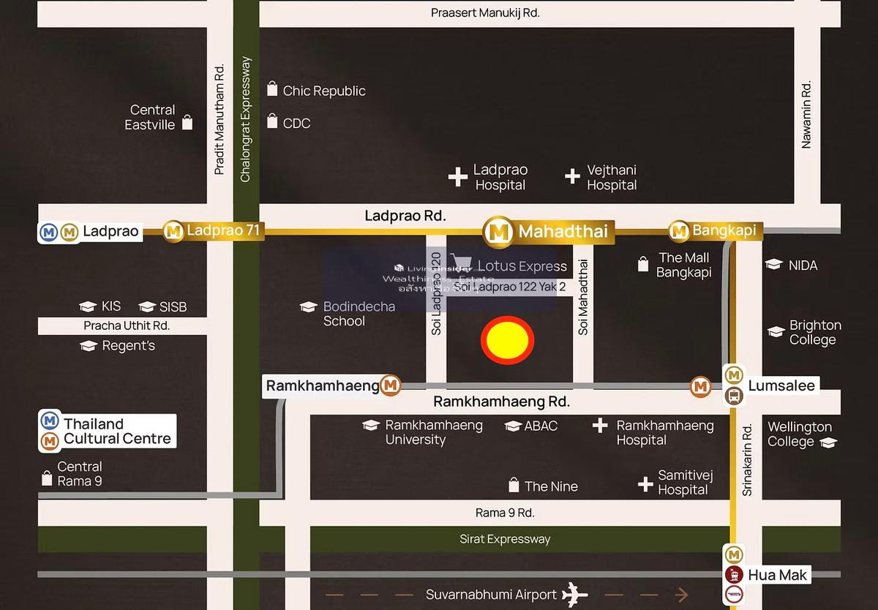Click the graduation cap beside Wellington College

[x=828, y=443]
